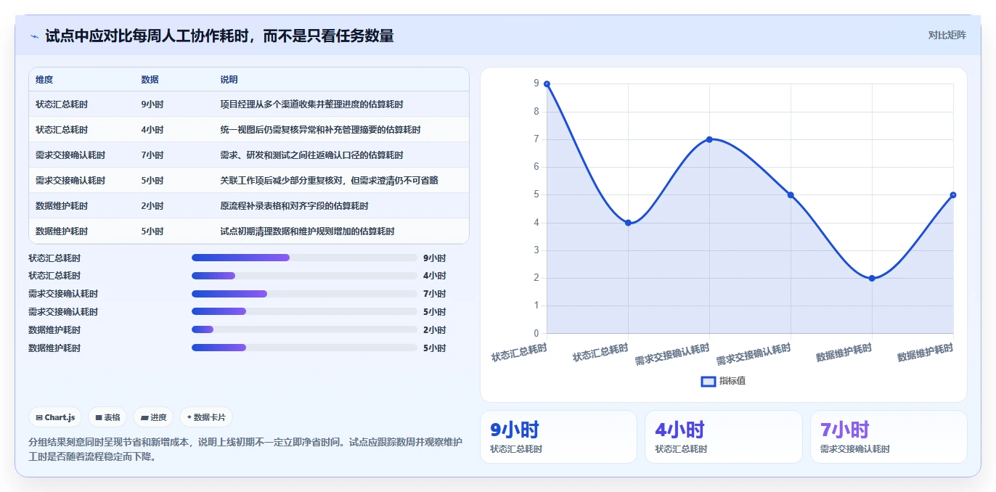The height and width of the screenshot is (492, 996).
Task: Open the 7小时 需求交接确认耗时 data card
Action: (x=889, y=437)
